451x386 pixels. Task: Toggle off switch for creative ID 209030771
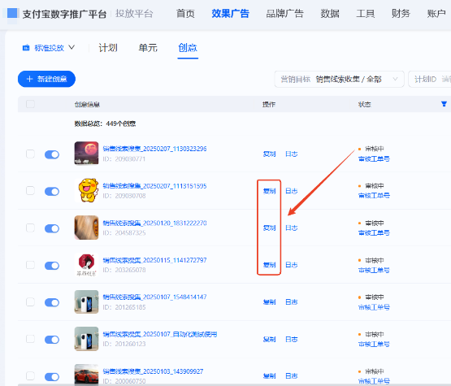[52, 154]
